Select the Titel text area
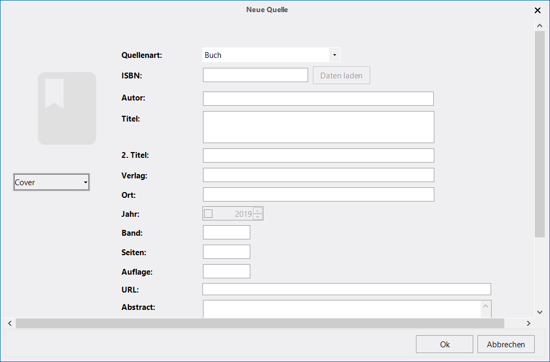Image resolution: width=550 pixels, height=362 pixels. (319, 127)
